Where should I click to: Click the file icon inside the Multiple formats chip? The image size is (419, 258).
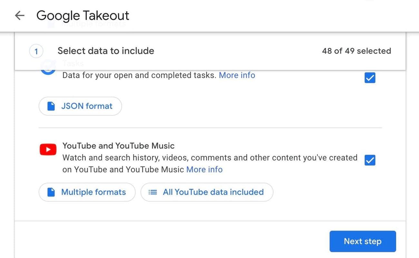pos(51,192)
